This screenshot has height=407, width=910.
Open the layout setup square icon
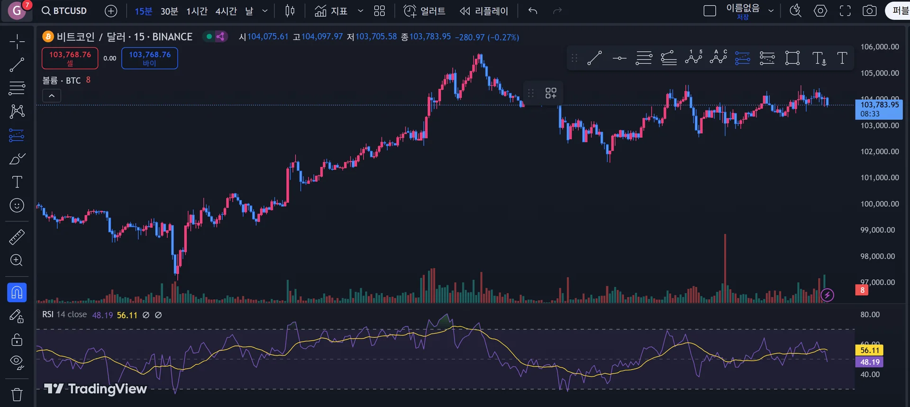click(x=710, y=11)
